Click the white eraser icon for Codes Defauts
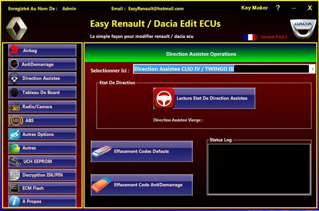Viewport: 319px width, 211px height. (102, 151)
